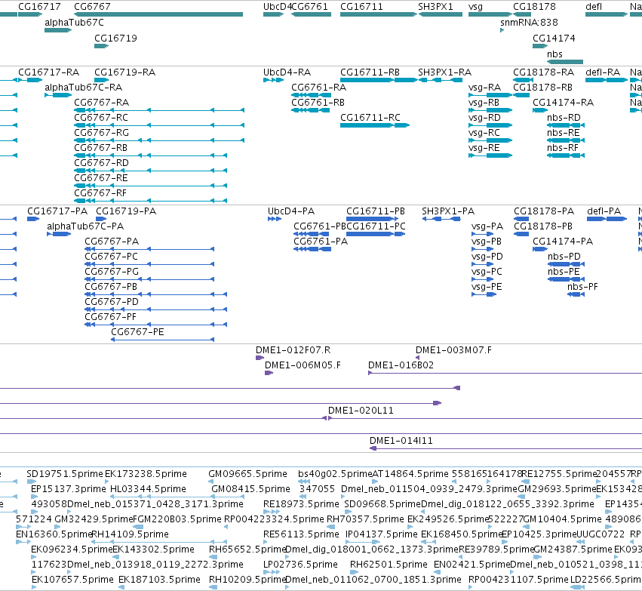Select transcript CG6767-RG

[x=101, y=133]
